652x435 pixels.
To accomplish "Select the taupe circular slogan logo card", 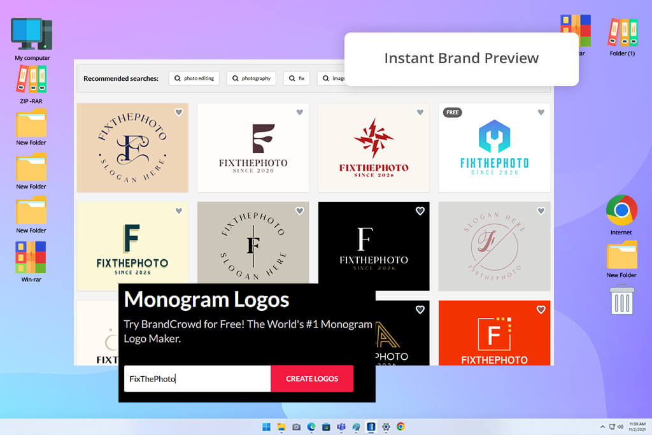I will (x=253, y=243).
